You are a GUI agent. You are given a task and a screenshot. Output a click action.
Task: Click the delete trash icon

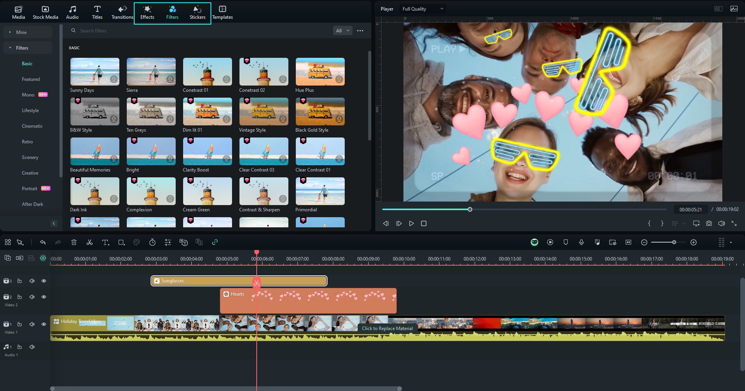74,242
